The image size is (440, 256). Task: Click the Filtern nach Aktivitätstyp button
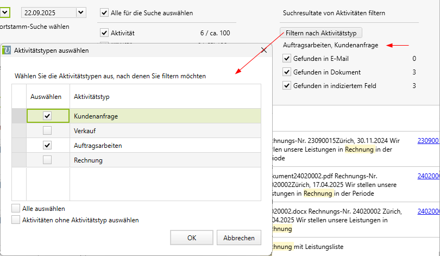[x=320, y=33]
